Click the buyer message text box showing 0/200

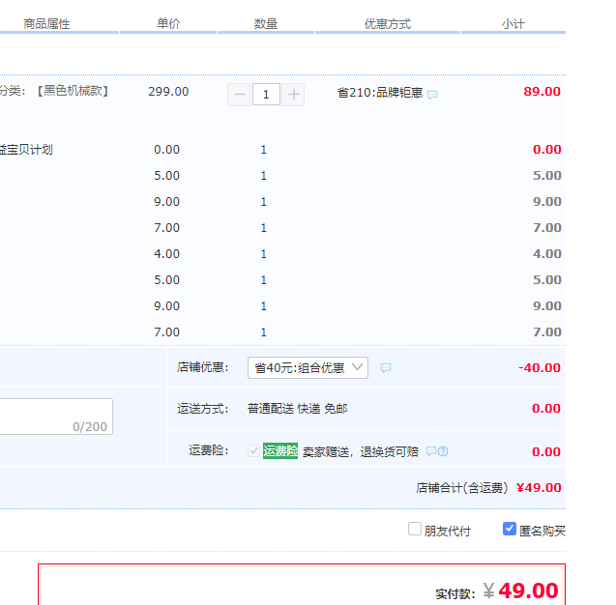click(x=56, y=417)
